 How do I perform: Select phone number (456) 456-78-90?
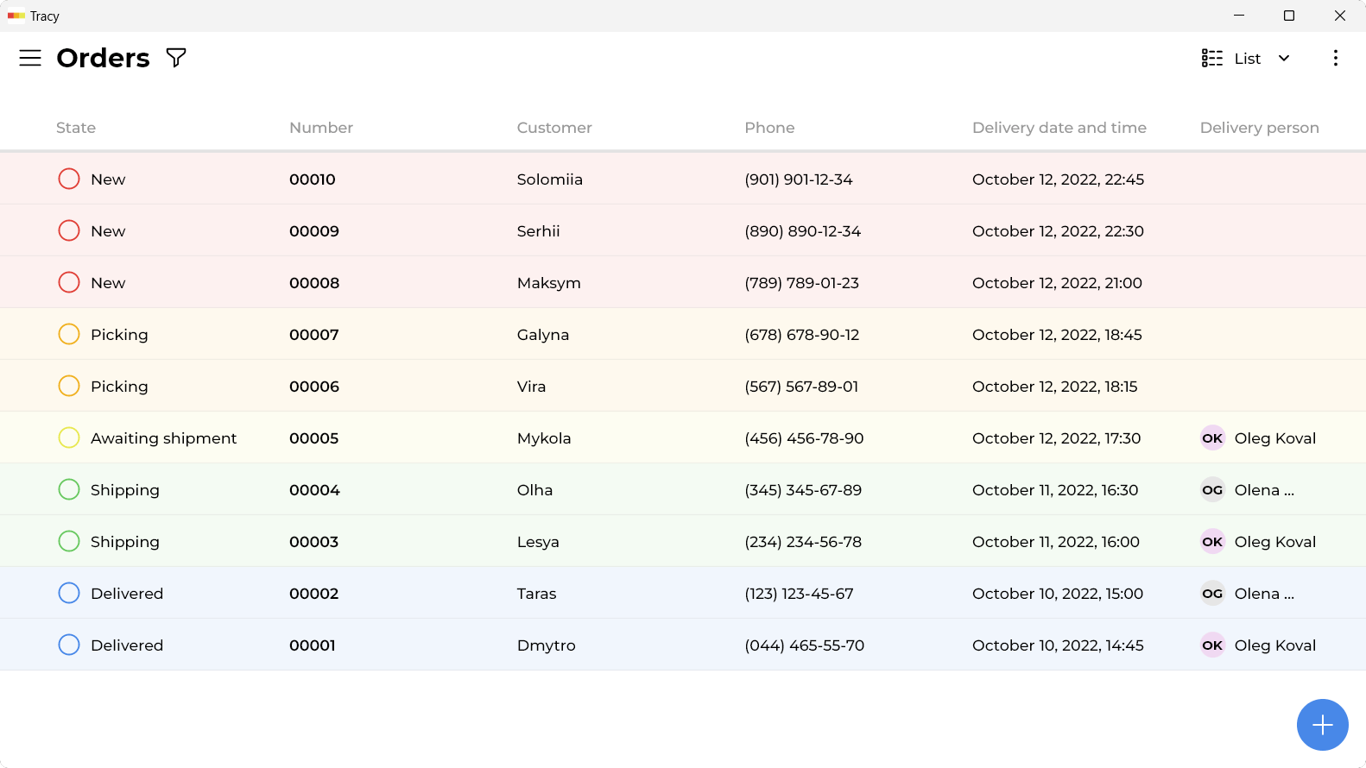click(x=804, y=438)
